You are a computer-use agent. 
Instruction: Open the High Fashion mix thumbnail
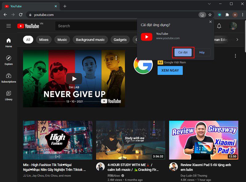pyautogui.click(x=58, y=140)
